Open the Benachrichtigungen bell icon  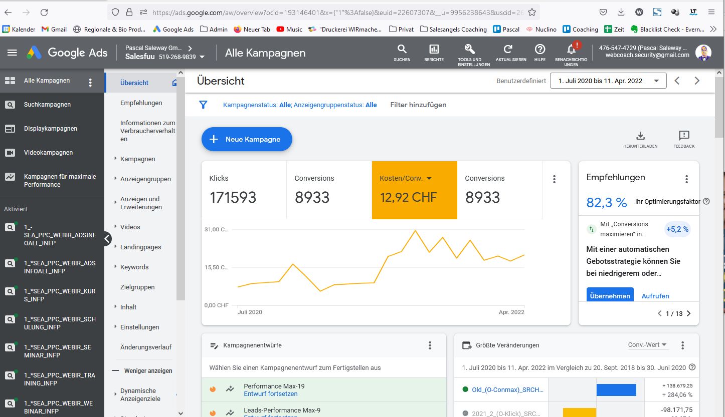coord(571,49)
